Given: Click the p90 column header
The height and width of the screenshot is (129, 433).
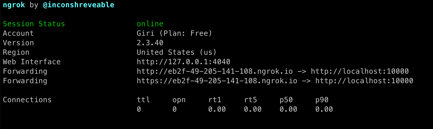Looking at the screenshot, I should point(322,100).
